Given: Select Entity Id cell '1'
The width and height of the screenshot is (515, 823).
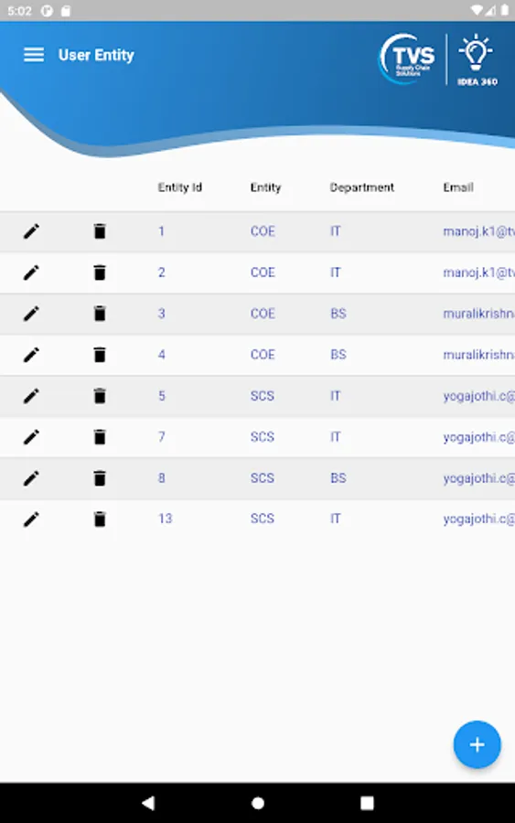Looking at the screenshot, I should pyautogui.click(x=162, y=231).
